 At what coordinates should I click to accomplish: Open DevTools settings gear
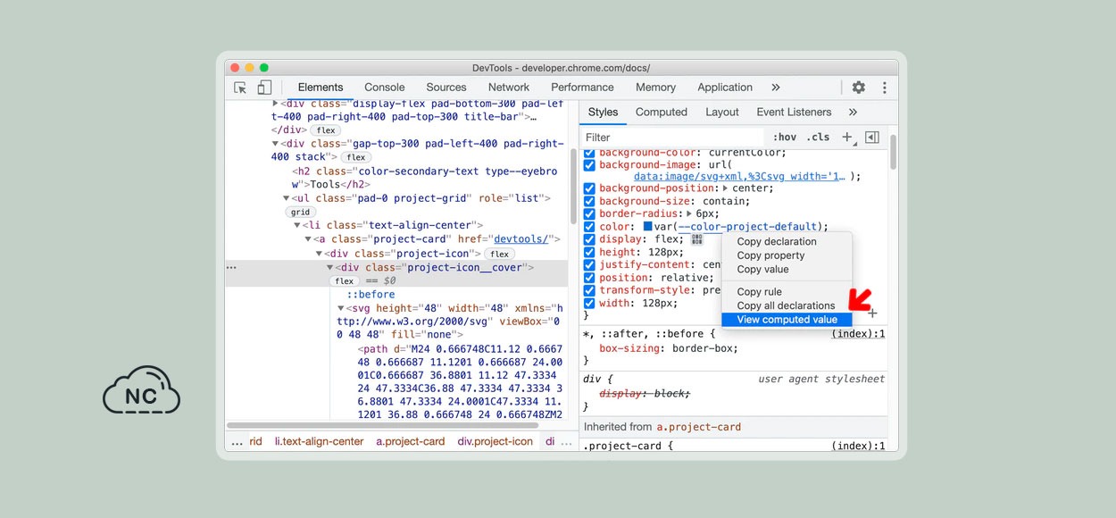(x=859, y=88)
